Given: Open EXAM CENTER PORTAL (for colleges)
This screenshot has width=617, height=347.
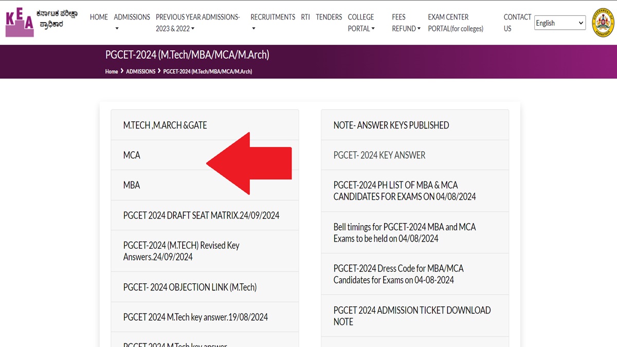Looking at the screenshot, I should click(x=456, y=23).
